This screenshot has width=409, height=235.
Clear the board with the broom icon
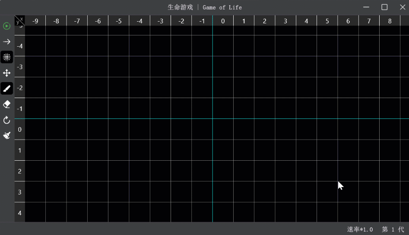tap(7, 135)
